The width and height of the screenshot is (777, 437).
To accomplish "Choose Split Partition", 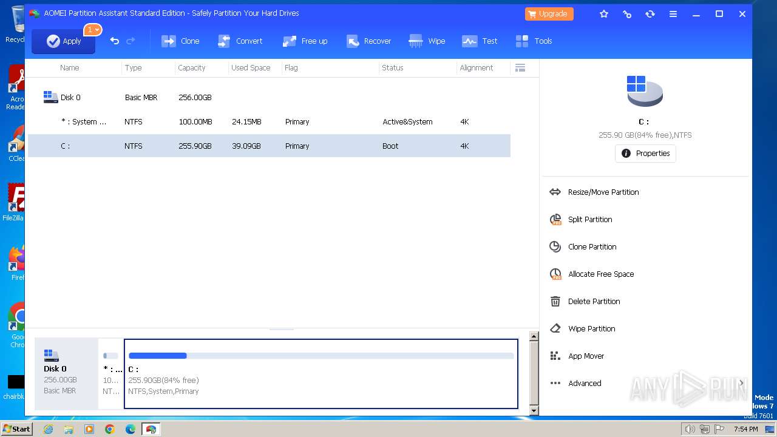I will 590,219.
